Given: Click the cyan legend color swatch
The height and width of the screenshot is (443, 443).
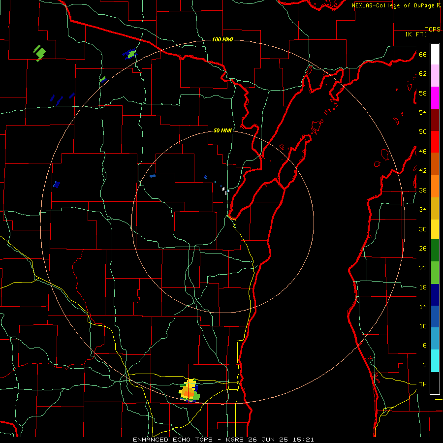Looking at the screenshot, I should [435, 361].
